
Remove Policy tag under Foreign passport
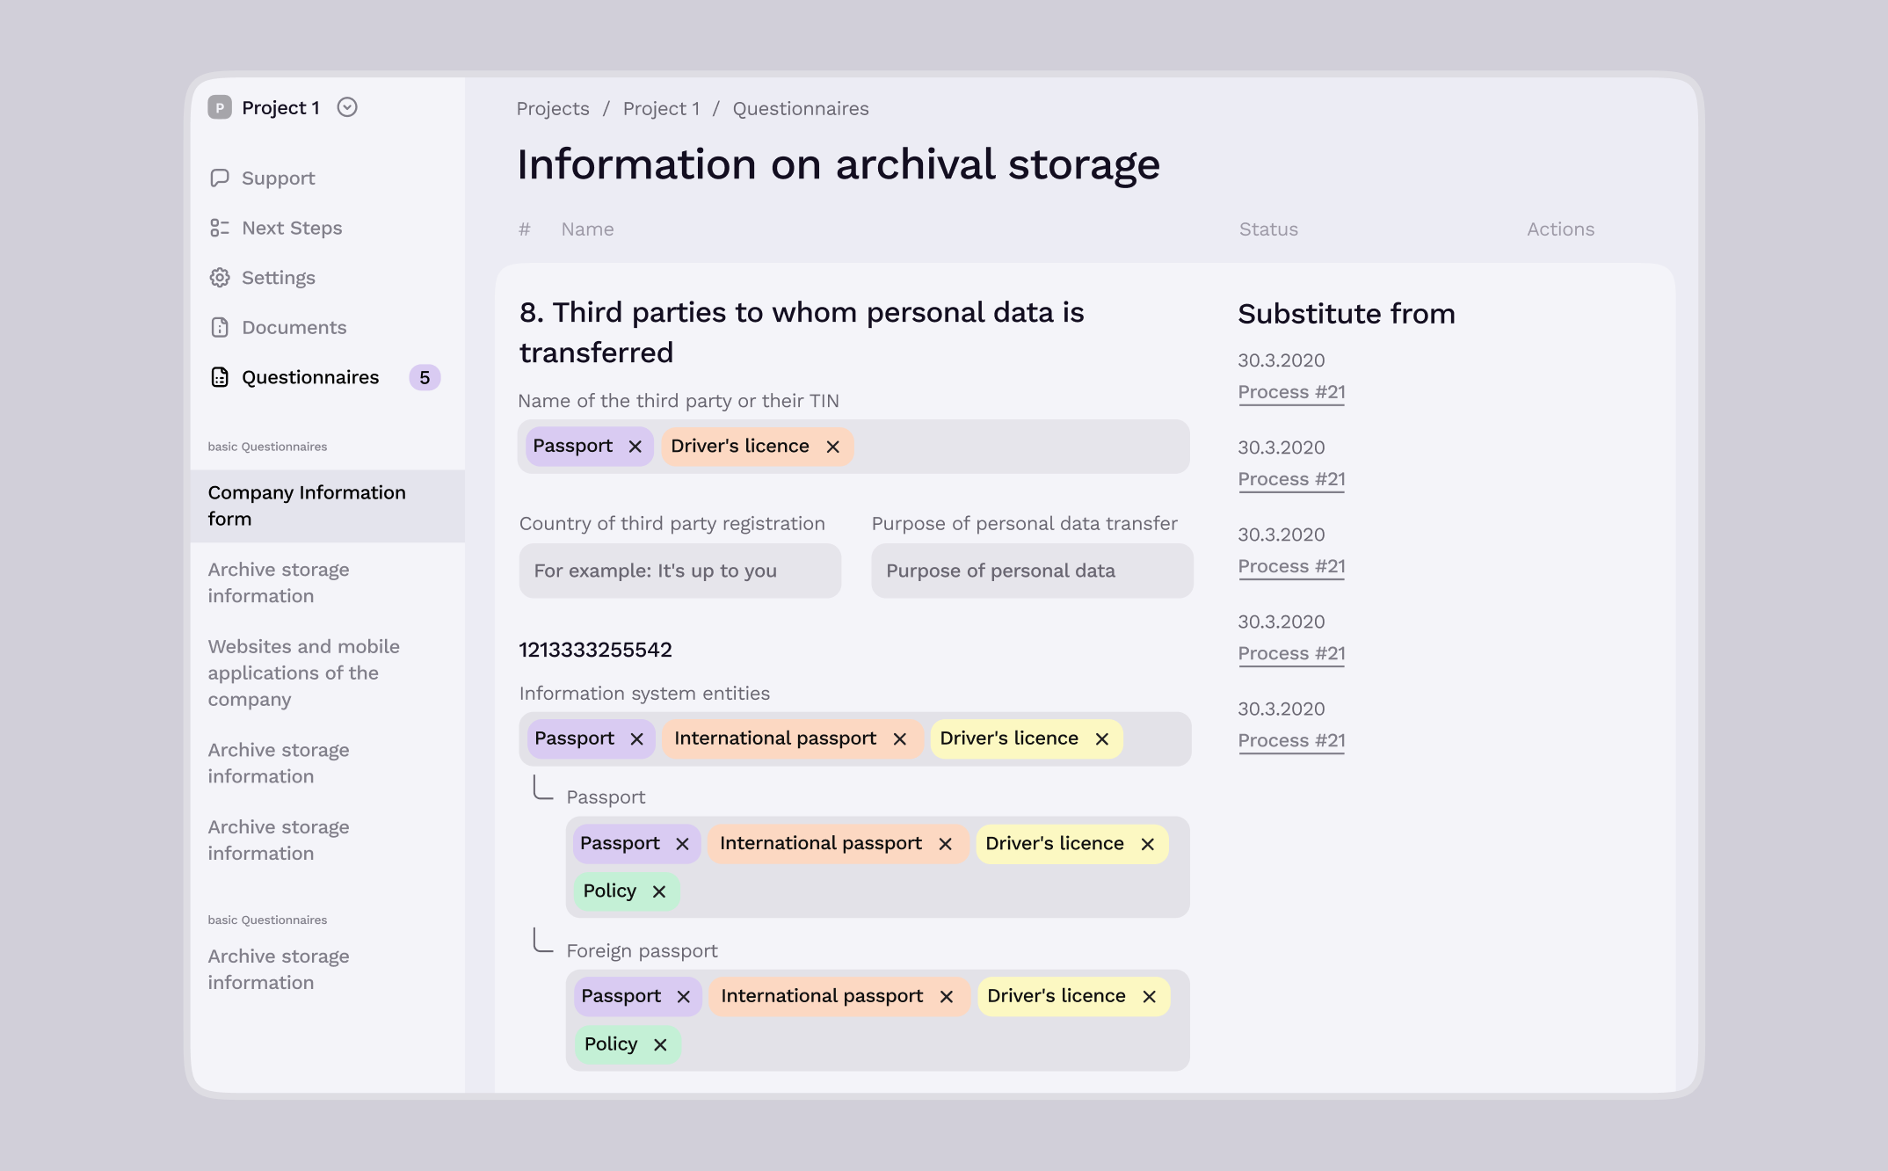pos(661,1044)
